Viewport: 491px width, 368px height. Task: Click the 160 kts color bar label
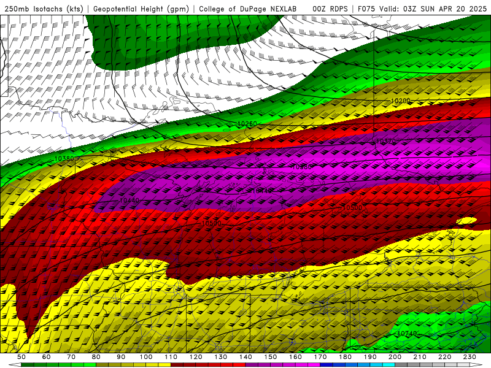295,357
